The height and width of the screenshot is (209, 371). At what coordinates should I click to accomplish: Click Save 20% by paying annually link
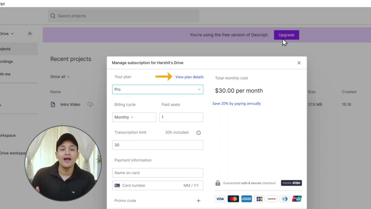[x=237, y=103]
